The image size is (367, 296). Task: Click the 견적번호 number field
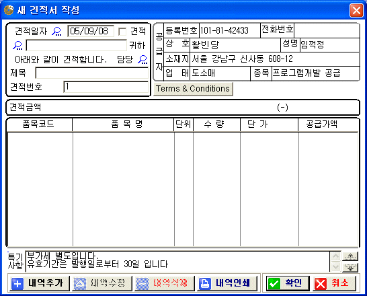[106, 87]
